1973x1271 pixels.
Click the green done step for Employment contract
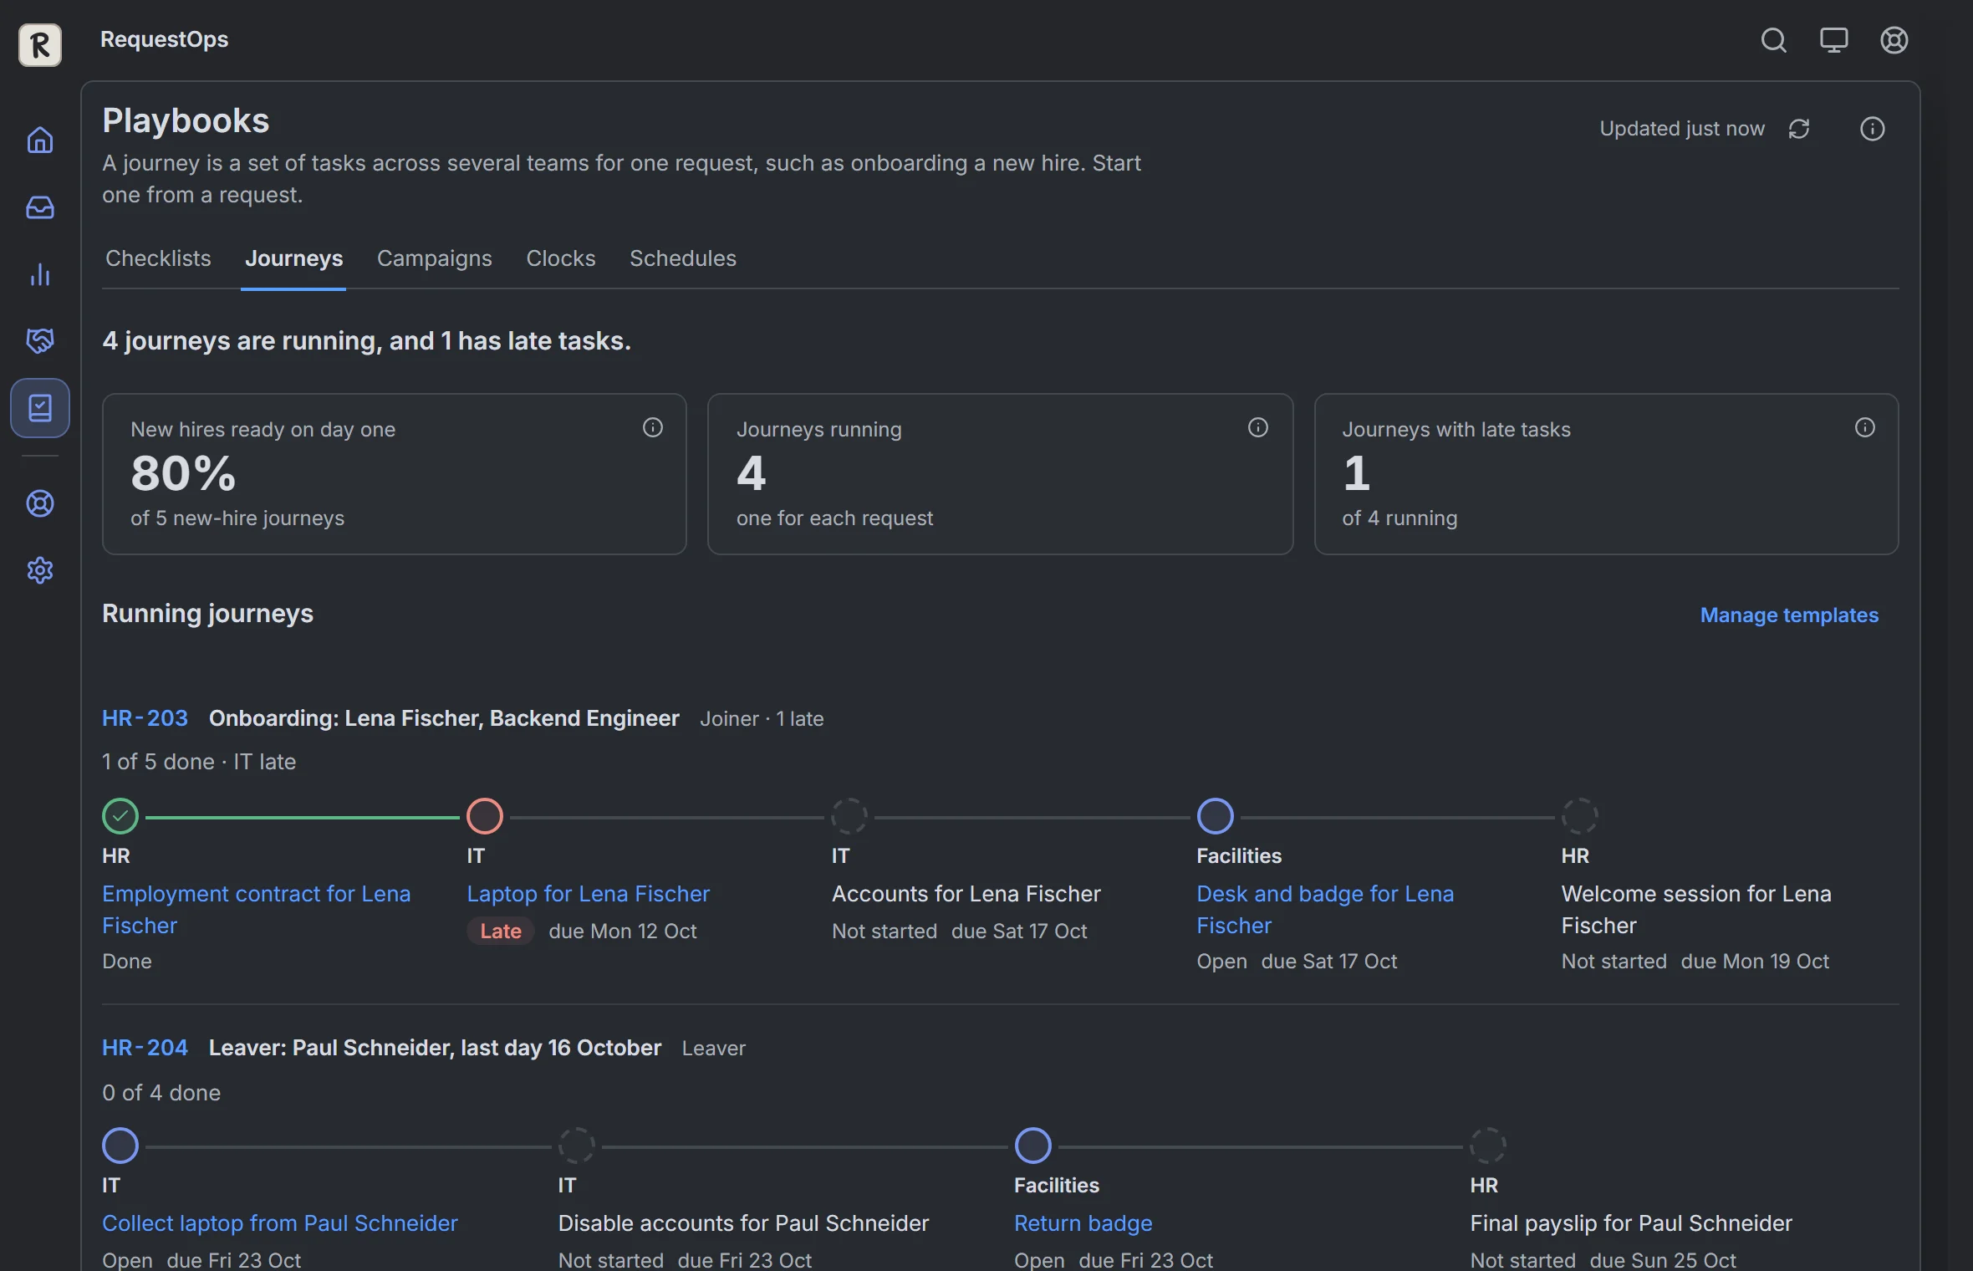(120, 816)
